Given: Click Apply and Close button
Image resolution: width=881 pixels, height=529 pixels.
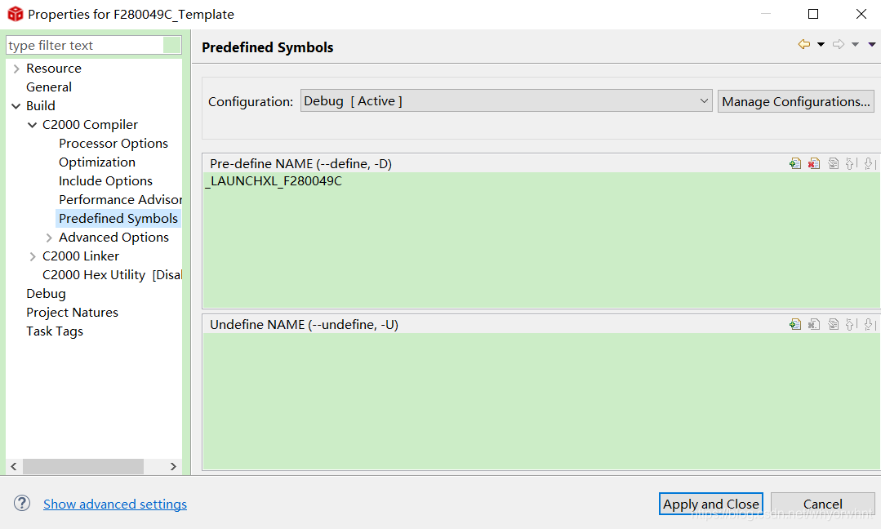Looking at the screenshot, I should click(710, 504).
